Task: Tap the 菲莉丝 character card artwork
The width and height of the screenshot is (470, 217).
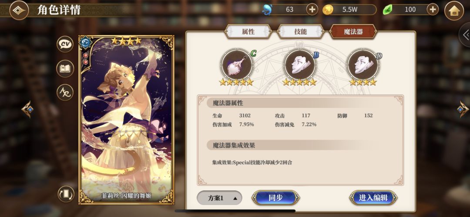Action: click(126, 120)
